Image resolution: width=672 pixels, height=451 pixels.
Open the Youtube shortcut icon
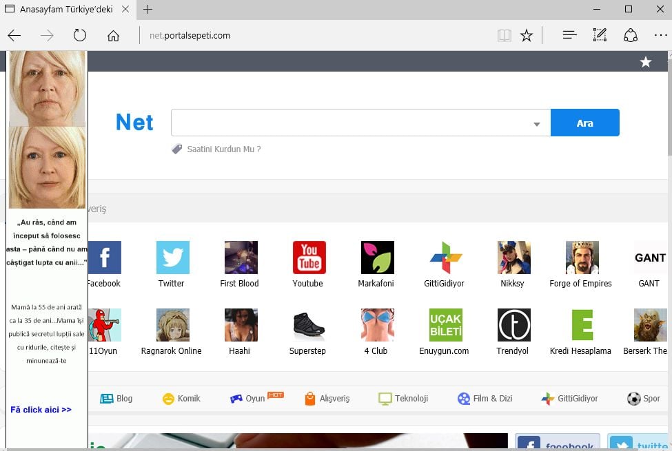pos(309,258)
